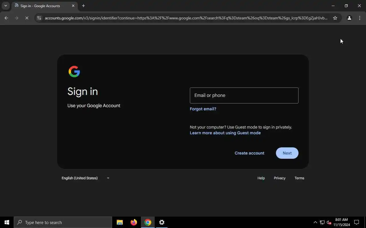366x228 pixels.
Task: Close the Chrome window
Action: (x=359, y=6)
